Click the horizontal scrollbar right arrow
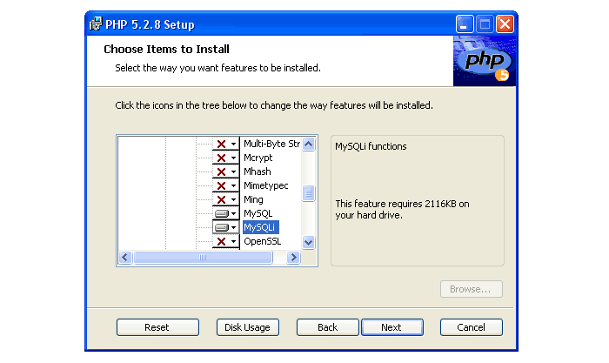This screenshot has height=363, width=609. [x=293, y=258]
